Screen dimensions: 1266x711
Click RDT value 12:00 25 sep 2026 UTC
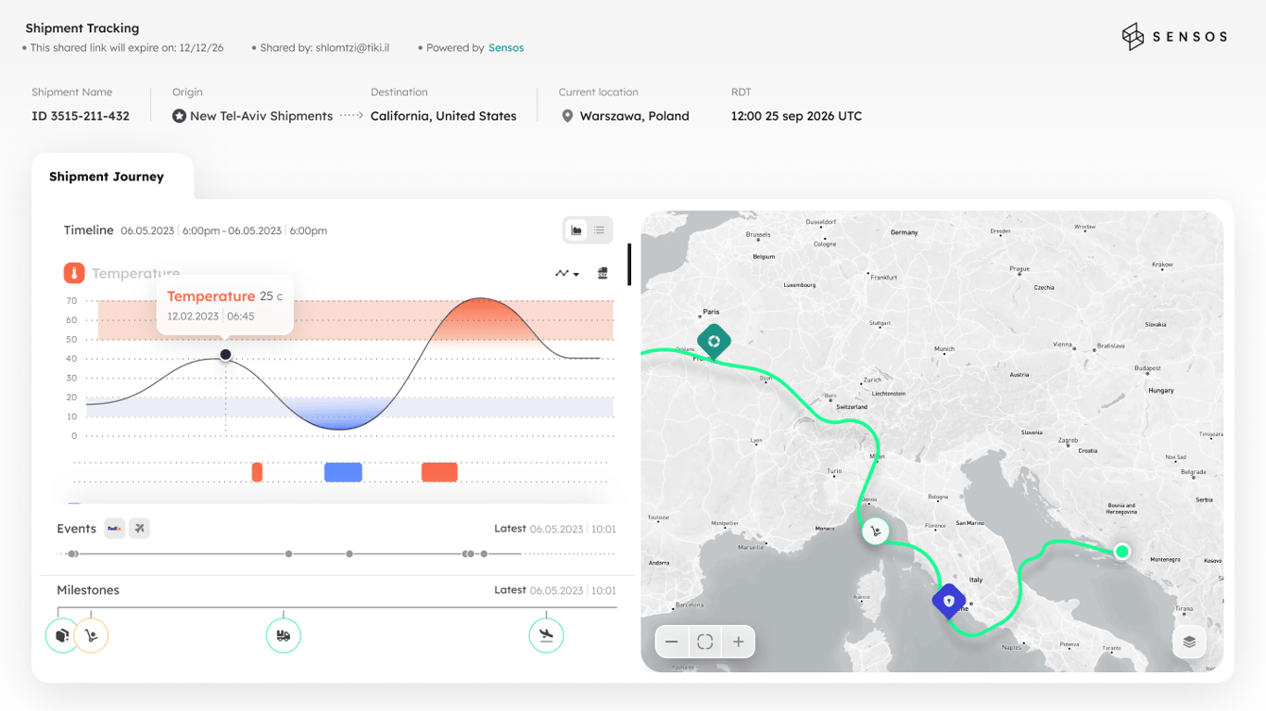pyautogui.click(x=796, y=116)
